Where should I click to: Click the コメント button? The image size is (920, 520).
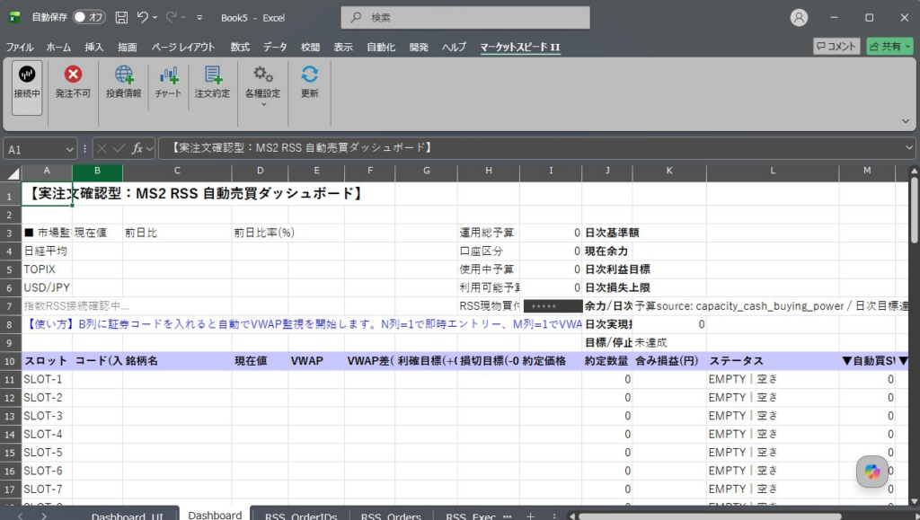point(836,47)
